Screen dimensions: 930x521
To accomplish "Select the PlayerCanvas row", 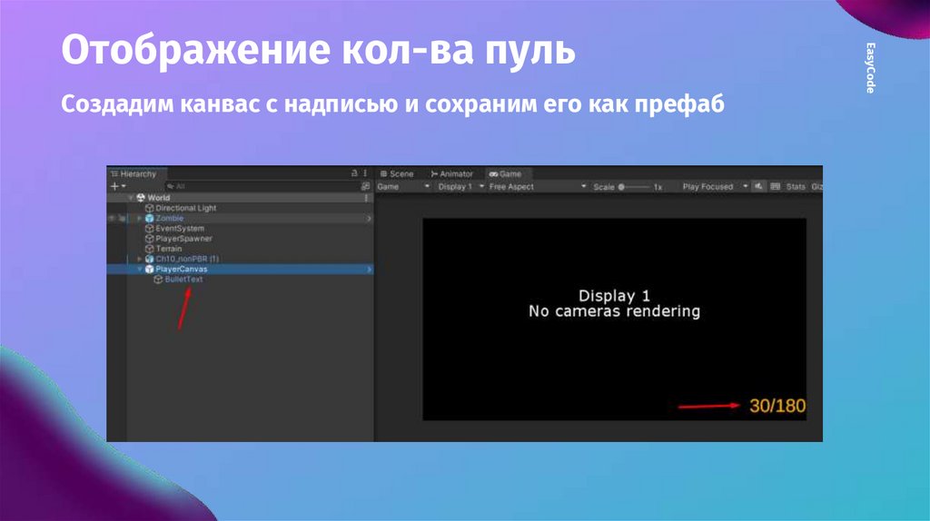I will pyautogui.click(x=240, y=269).
